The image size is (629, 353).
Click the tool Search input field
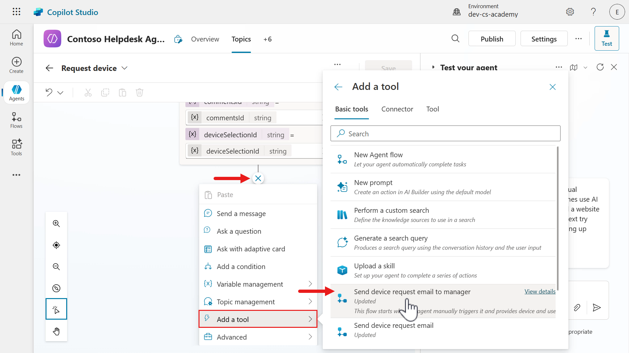(x=446, y=134)
